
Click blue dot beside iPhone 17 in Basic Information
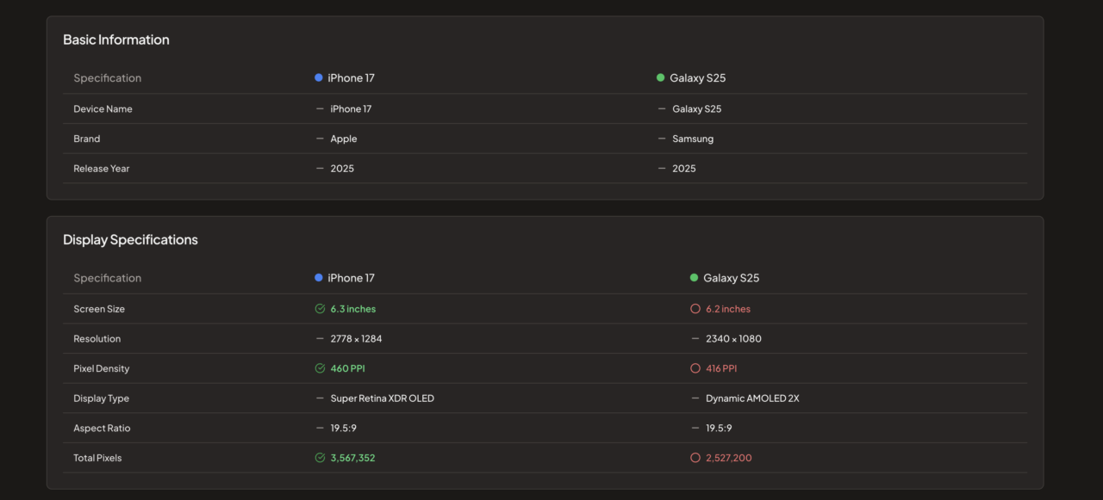[319, 77]
